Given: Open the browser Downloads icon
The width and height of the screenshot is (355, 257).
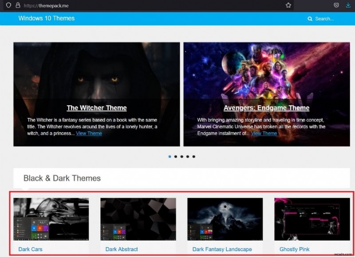Looking at the screenshot, I should 347,6.
